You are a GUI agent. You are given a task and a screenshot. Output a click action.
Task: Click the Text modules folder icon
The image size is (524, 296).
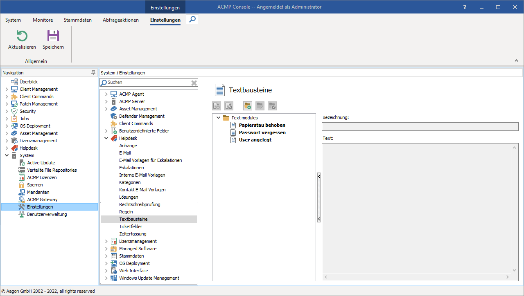pos(226,118)
